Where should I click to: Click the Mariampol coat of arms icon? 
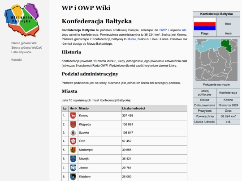point(73,150)
